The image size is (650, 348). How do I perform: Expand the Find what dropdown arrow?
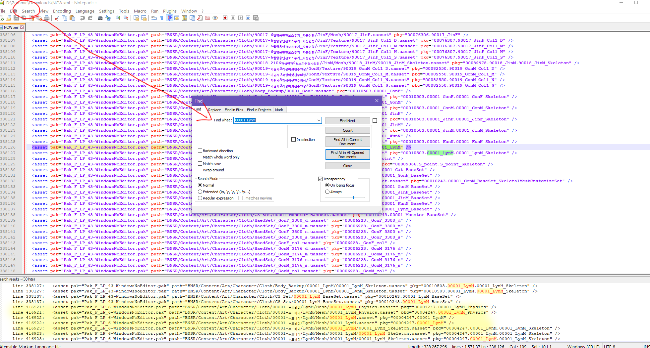(319, 120)
